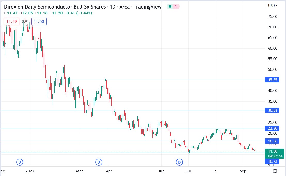Click the red 11.49 sell price button

coord(12,21)
